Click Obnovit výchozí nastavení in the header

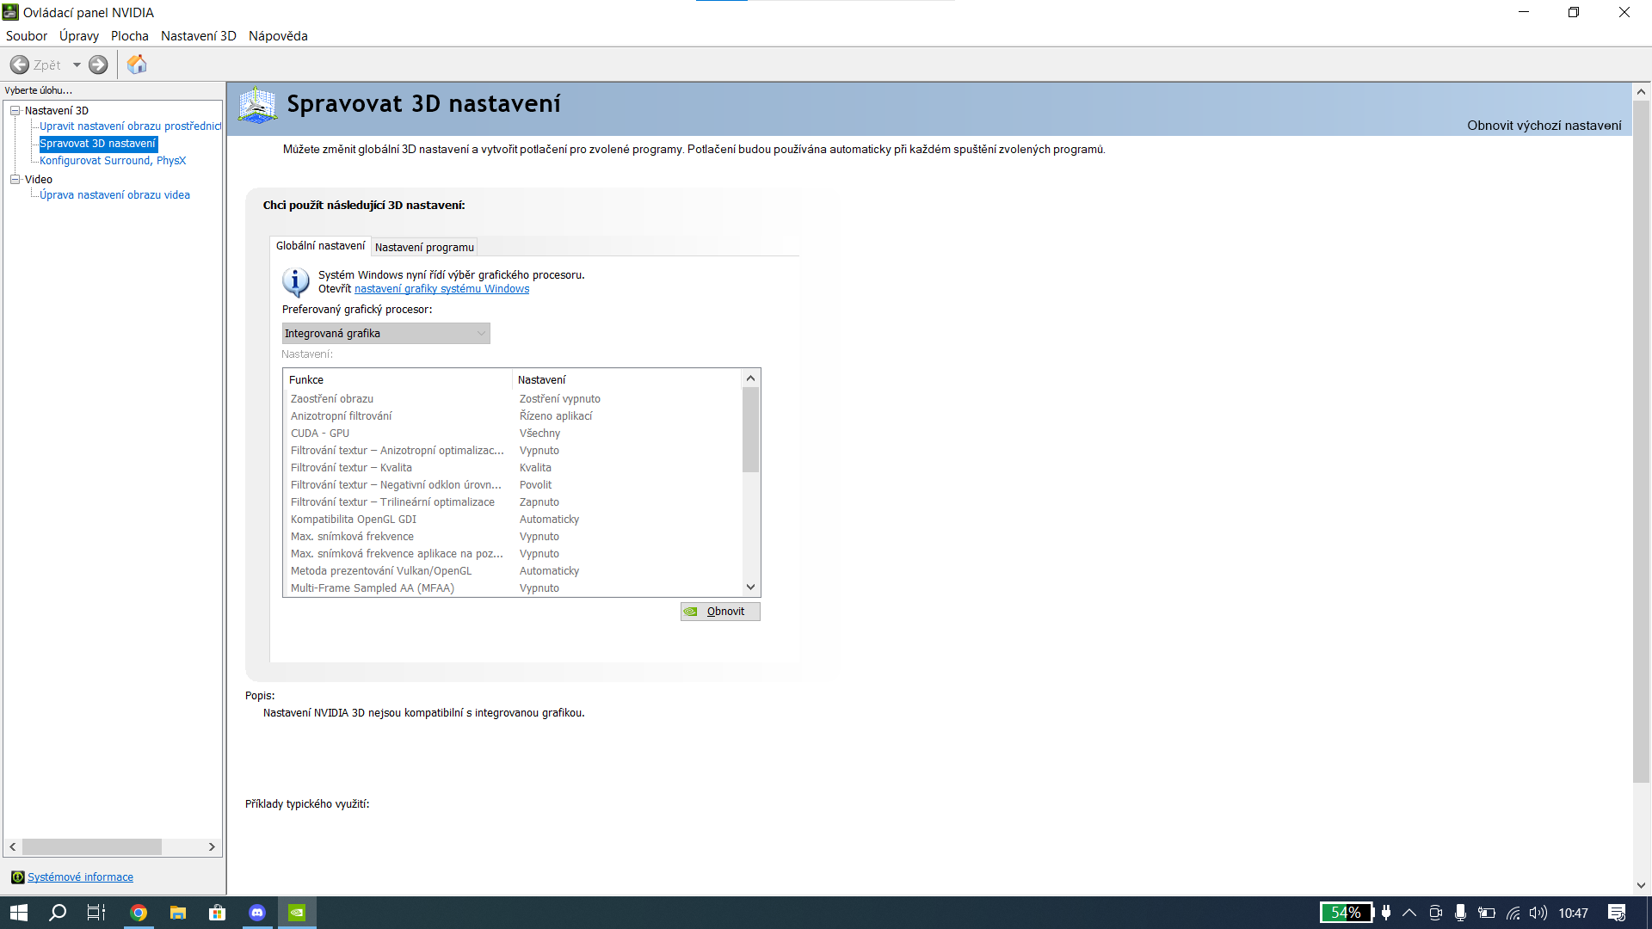tap(1544, 126)
